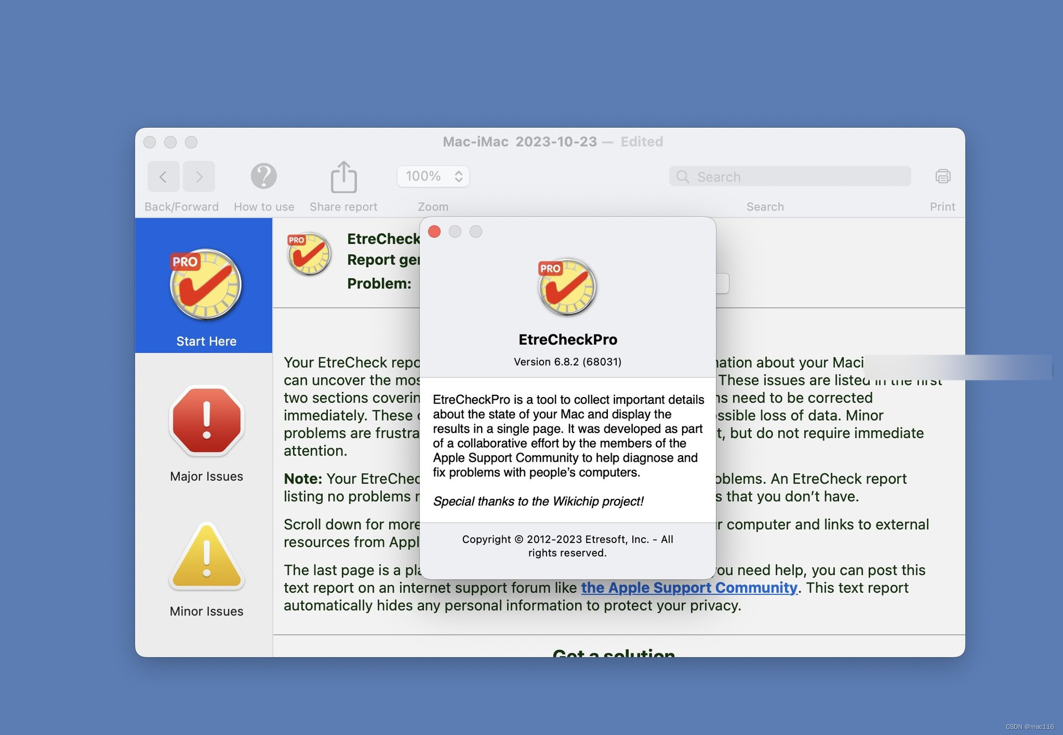This screenshot has width=1063, height=735.
Task: Click the How to use help icon
Action: click(x=264, y=176)
